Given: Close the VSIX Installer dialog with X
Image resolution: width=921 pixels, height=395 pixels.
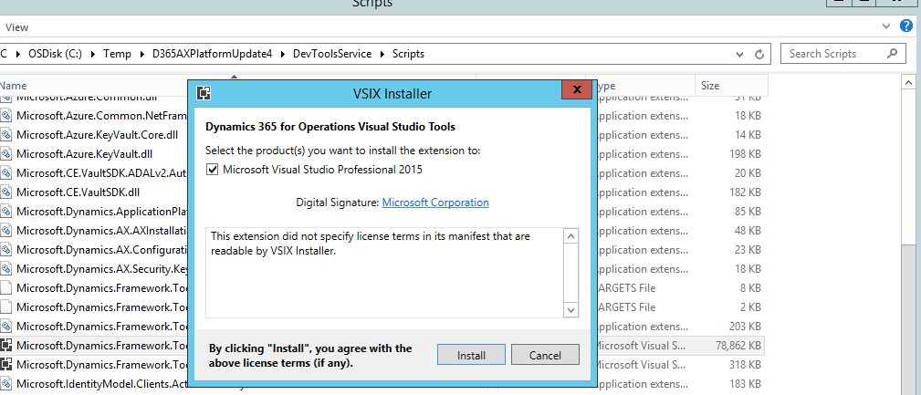Looking at the screenshot, I should click(576, 89).
